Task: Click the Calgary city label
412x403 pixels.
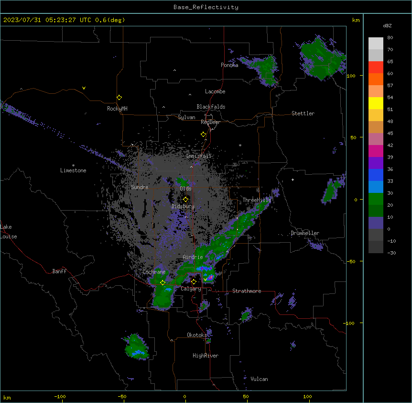Action: tap(191, 289)
